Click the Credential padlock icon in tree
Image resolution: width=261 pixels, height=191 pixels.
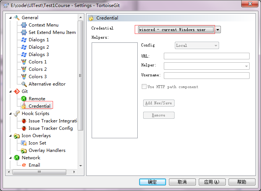point(24,106)
